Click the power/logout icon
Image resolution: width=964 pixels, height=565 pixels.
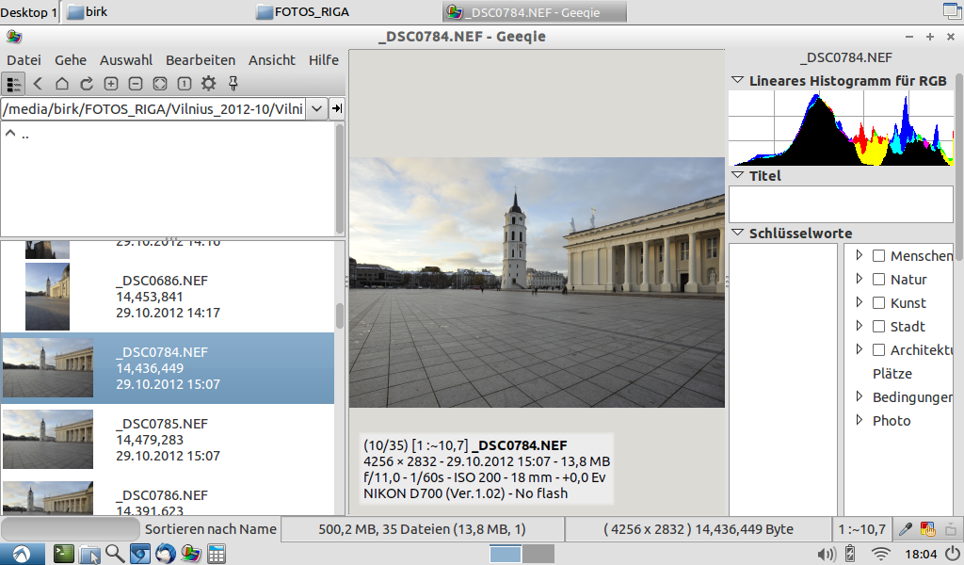click(953, 555)
